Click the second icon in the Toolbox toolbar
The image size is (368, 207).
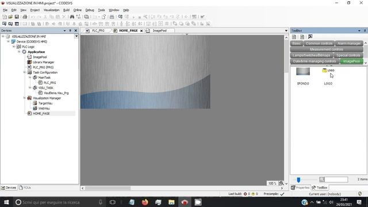(302, 37)
